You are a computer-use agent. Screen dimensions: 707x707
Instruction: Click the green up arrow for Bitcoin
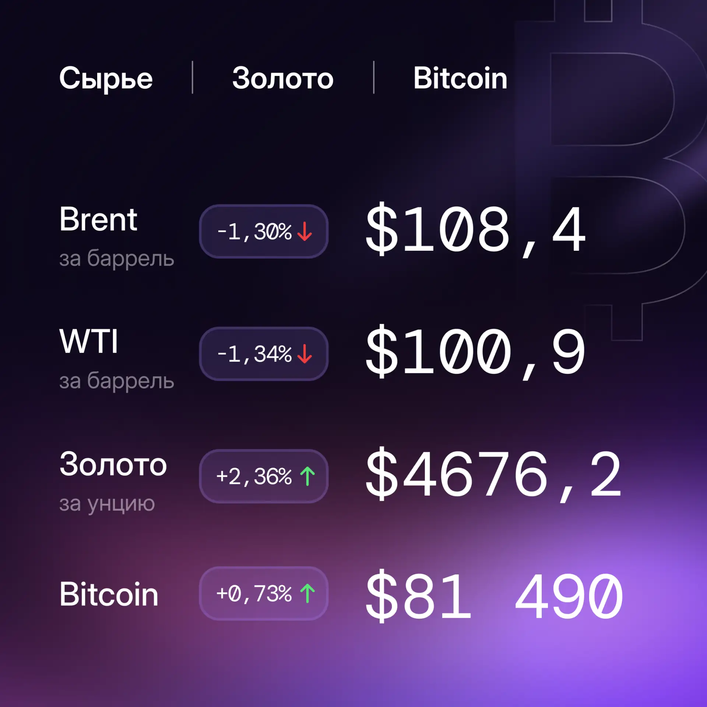(x=307, y=594)
